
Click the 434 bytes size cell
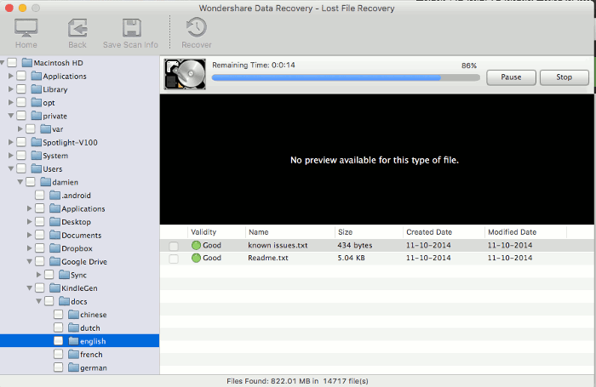[x=355, y=245]
